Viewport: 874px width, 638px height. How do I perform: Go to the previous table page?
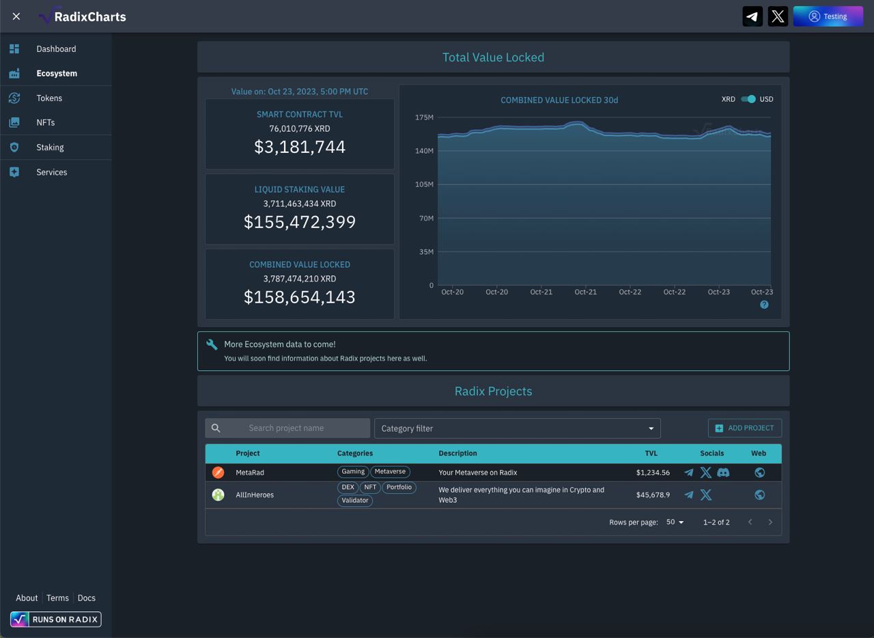point(750,522)
